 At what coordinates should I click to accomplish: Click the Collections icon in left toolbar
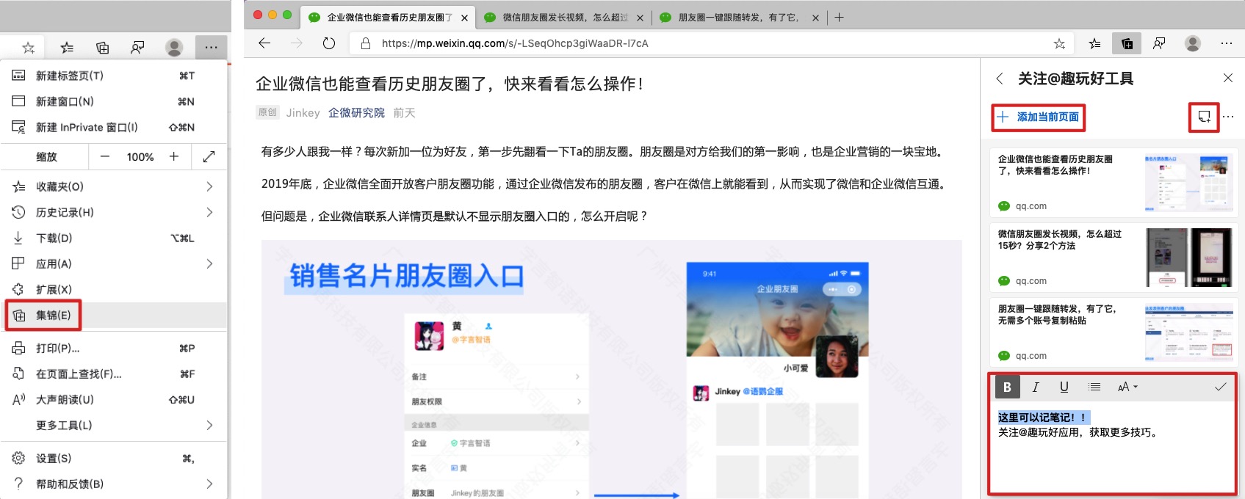click(103, 48)
